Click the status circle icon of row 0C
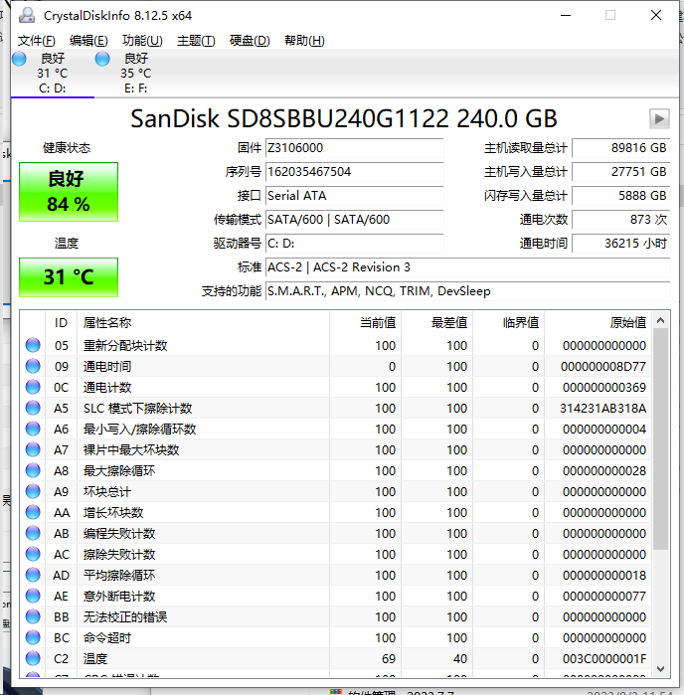 coord(33,387)
